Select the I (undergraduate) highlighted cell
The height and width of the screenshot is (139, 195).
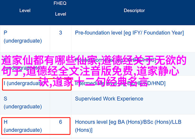pyautogui.click(x=37, y=84)
